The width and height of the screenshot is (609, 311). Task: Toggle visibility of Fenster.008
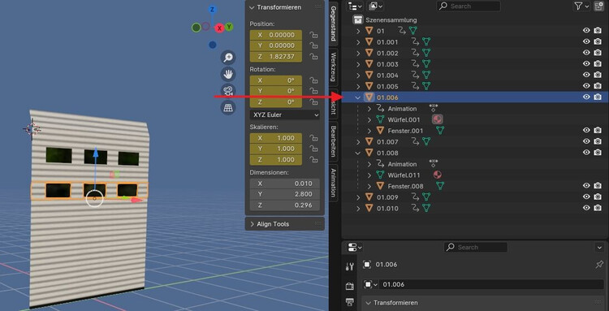(586, 186)
